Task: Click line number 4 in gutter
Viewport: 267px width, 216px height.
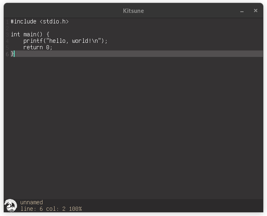Action: (7, 41)
